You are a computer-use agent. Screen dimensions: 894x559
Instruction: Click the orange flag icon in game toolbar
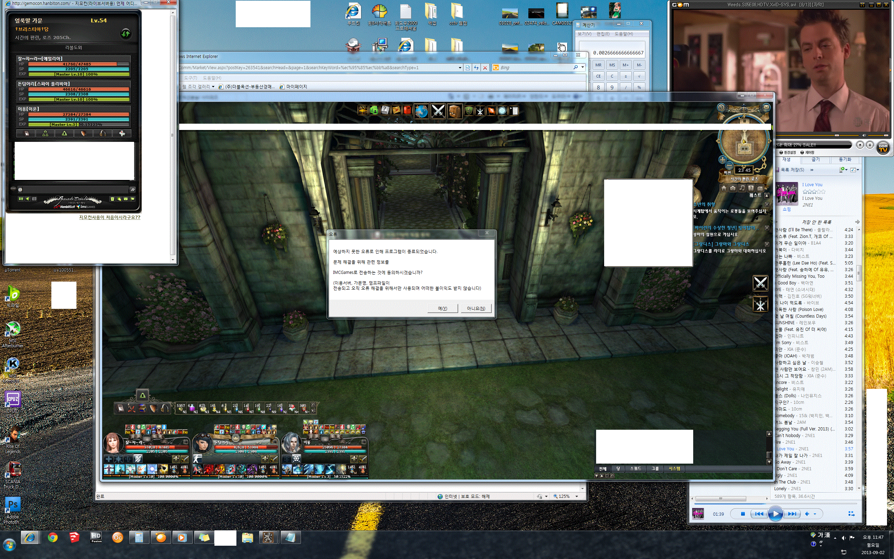[491, 110]
